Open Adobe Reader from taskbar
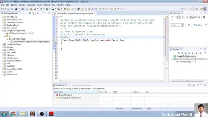The width and height of the screenshot is (208, 117). pos(51,114)
